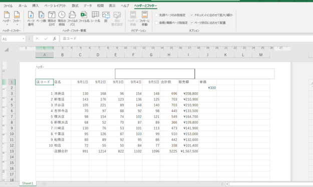Screen dimensions: 313x187
Task: Click the fx insert function icon
Action: click(55, 39)
